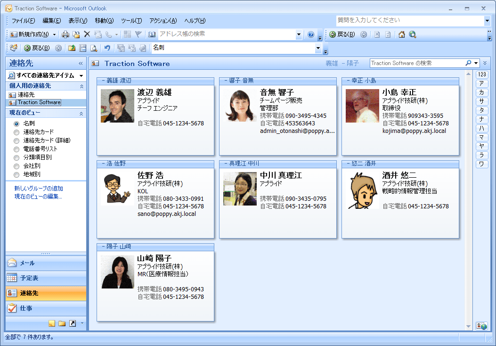
Task: Select the 連絡先カード (詳細) view radio button
Action: click(16, 140)
